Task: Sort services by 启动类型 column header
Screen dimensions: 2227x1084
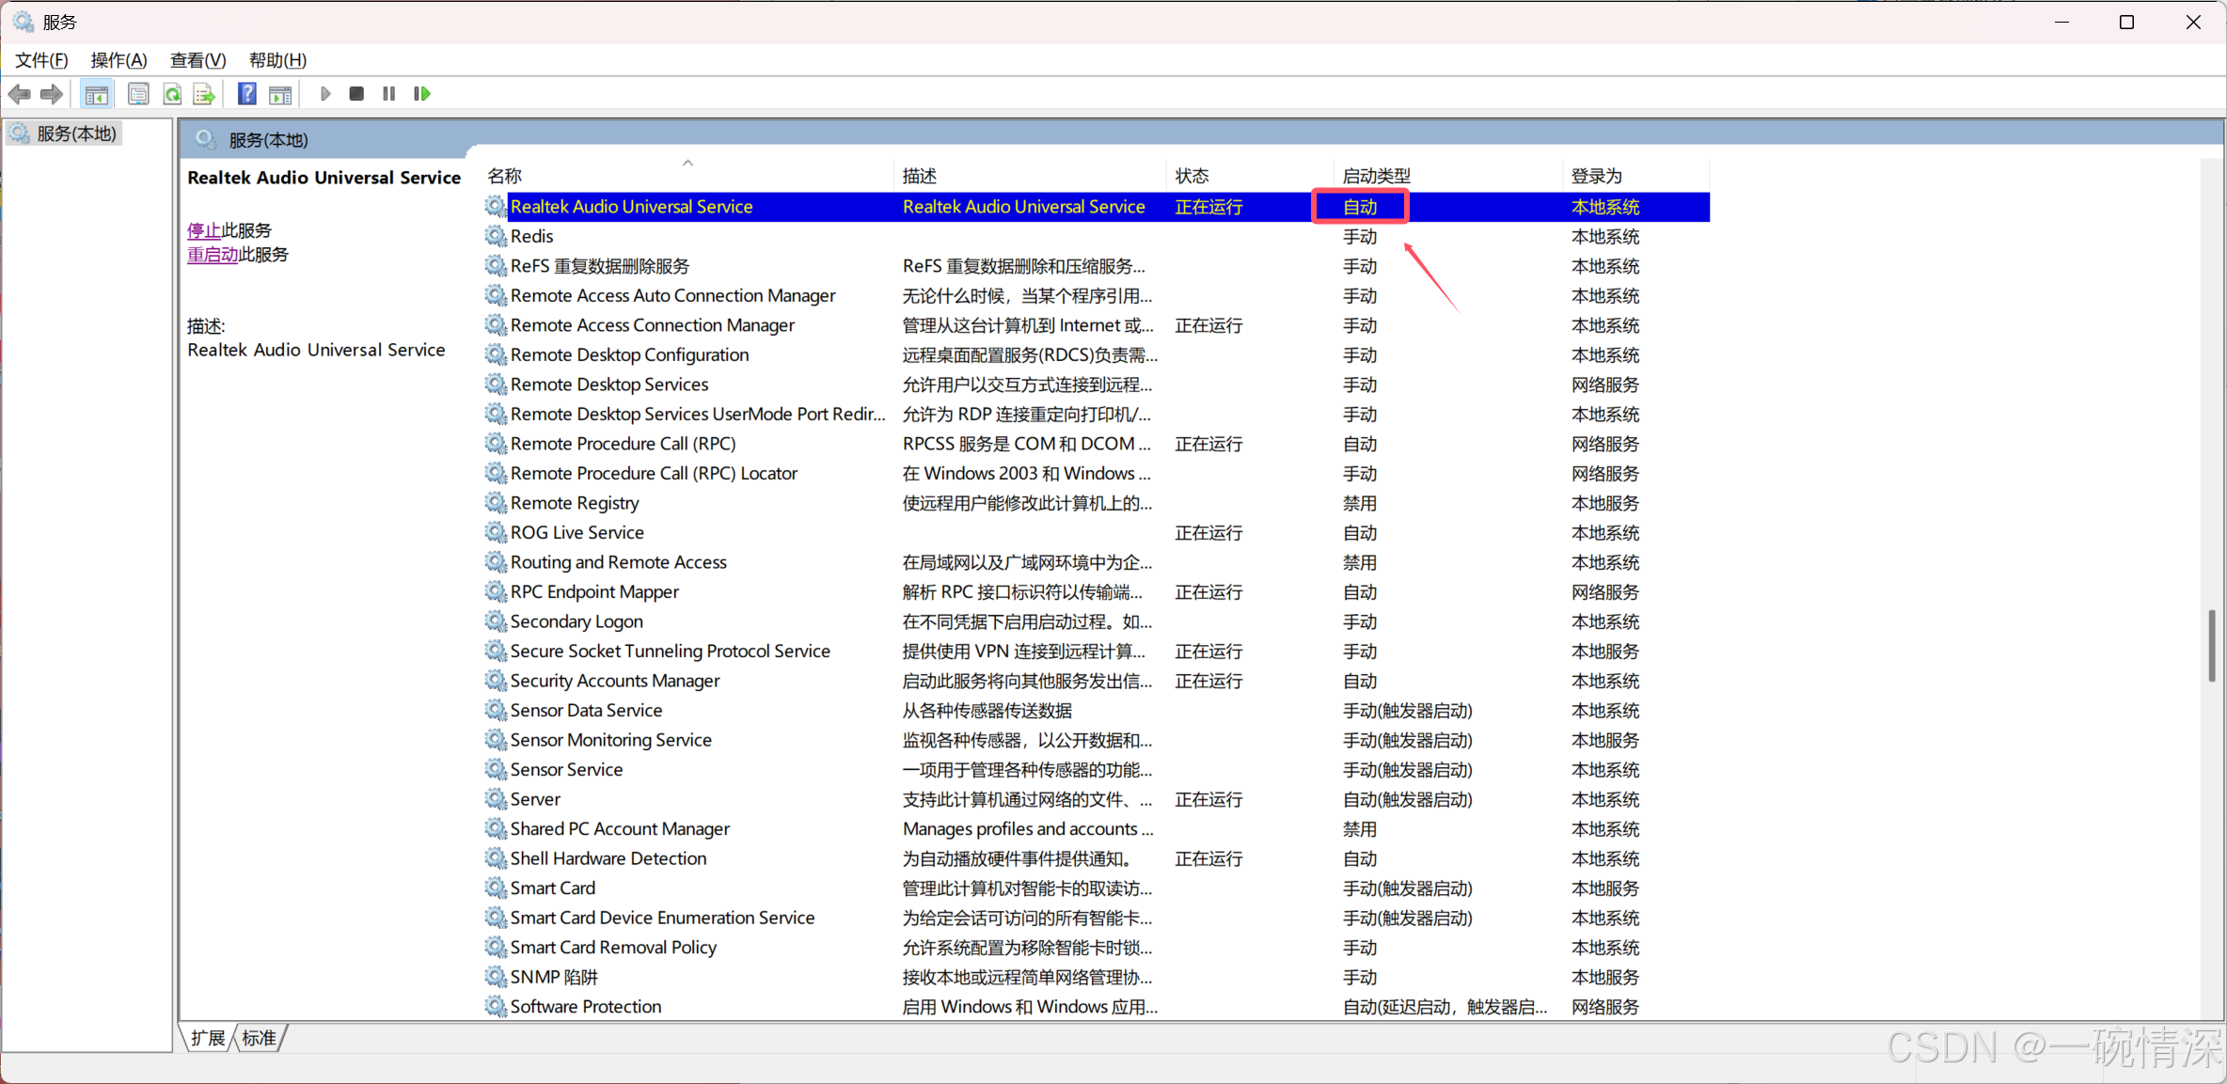Action: (1376, 176)
